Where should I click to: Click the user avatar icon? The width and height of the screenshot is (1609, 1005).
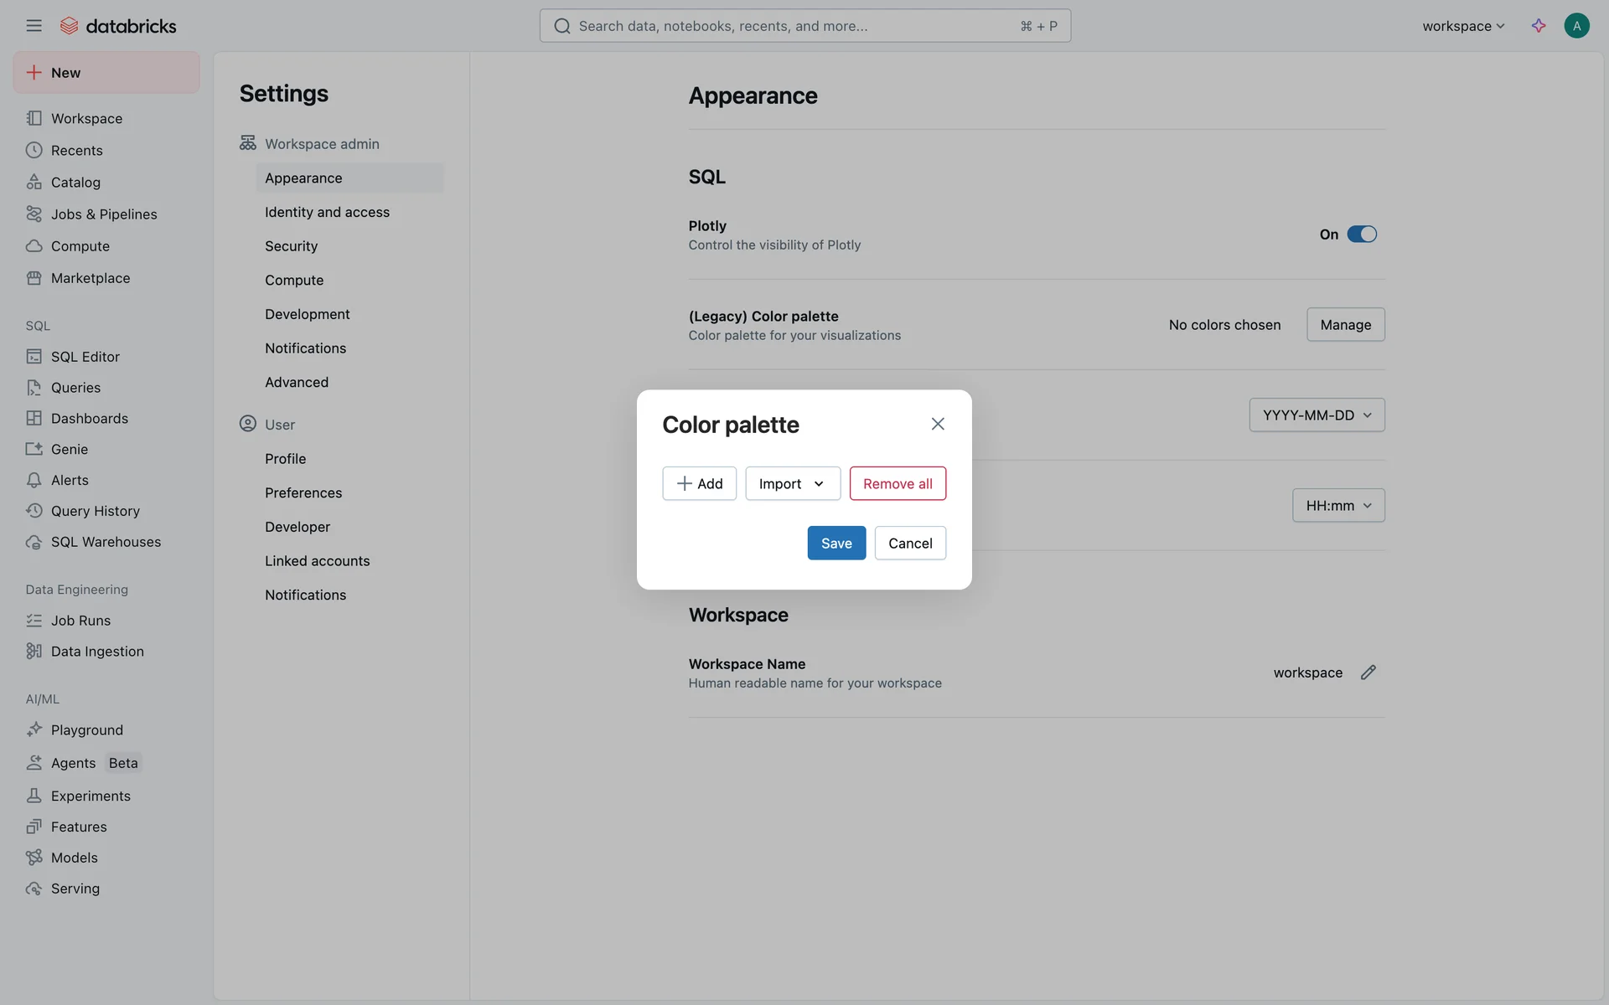[1576, 26]
